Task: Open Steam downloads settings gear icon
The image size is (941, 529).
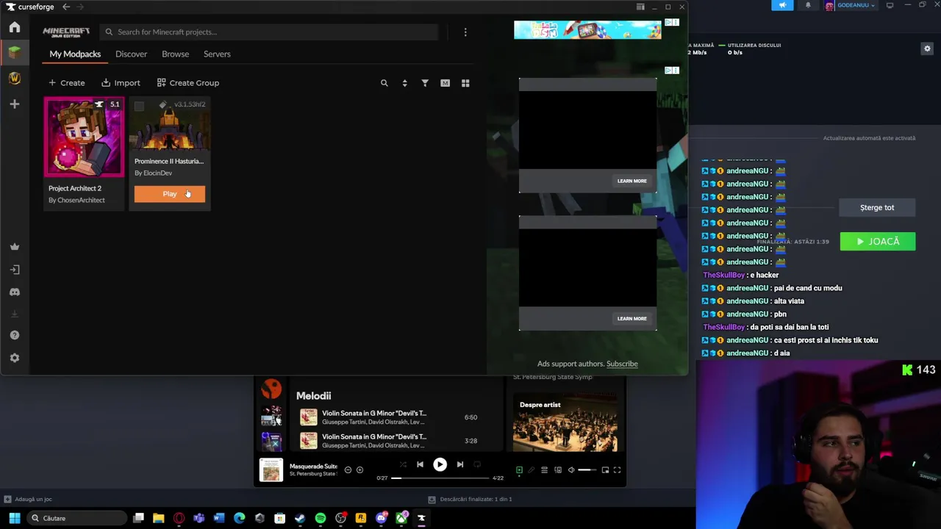Action: click(927, 48)
